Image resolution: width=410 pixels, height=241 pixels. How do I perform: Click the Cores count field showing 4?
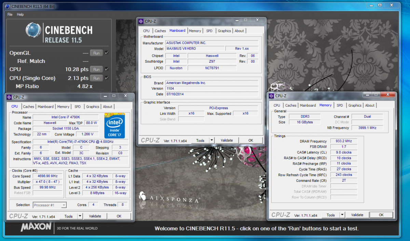93,205
